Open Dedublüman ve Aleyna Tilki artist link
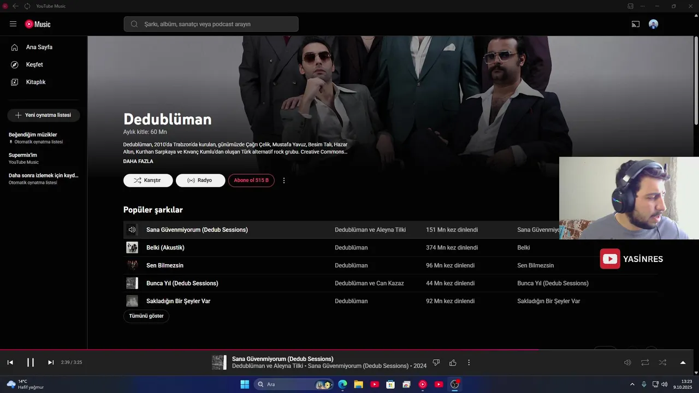The image size is (699, 393). (x=370, y=230)
